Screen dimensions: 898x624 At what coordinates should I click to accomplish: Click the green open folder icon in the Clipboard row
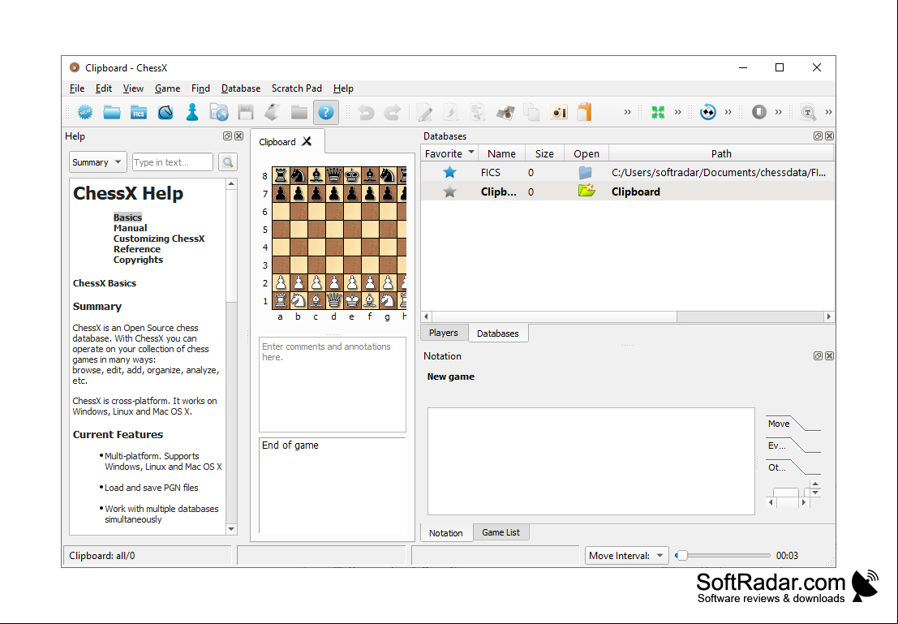point(586,190)
